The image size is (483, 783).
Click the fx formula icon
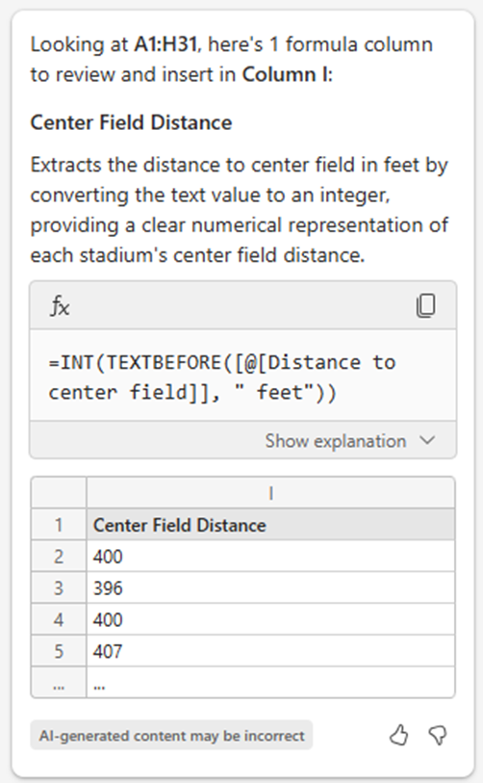click(x=61, y=305)
